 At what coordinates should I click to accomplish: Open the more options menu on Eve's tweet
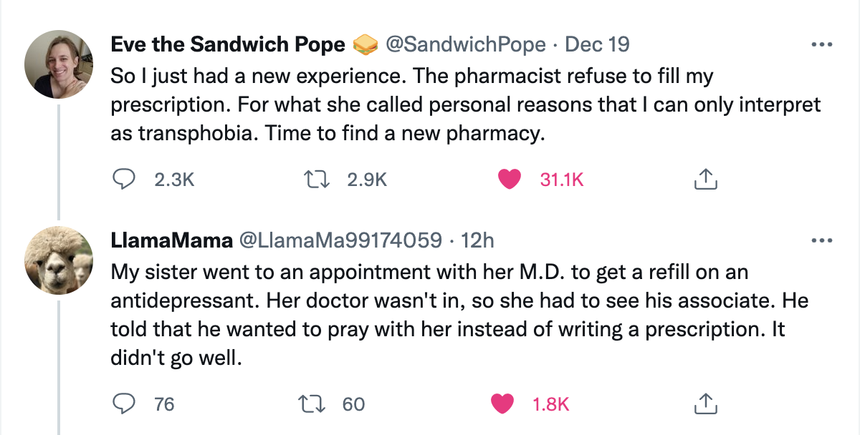[x=821, y=45]
